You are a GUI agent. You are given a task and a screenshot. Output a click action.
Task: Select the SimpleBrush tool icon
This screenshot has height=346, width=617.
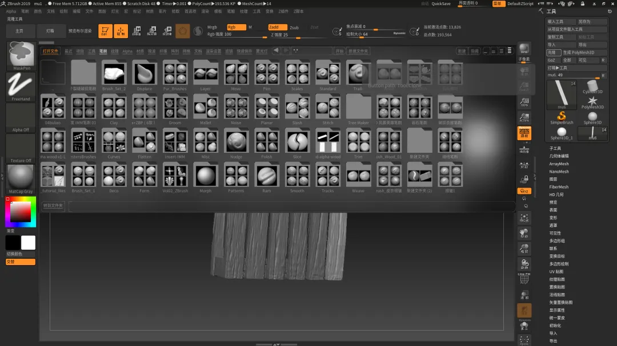tap(562, 116)
